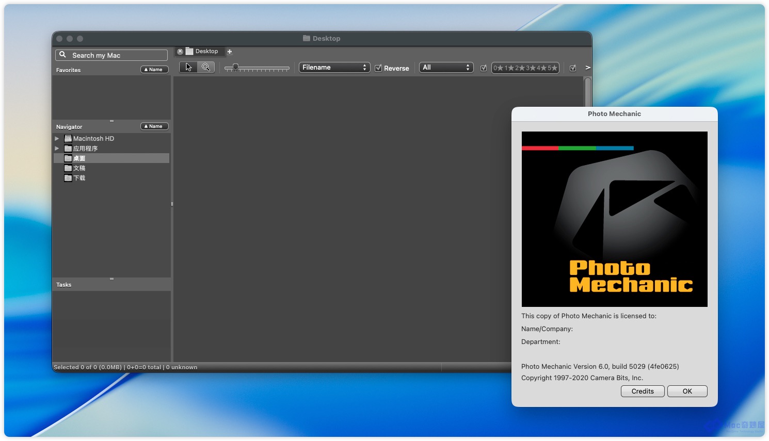Click Name/Company label in dialog
This screenshot has height=441, width=769.
click(547, 329)
